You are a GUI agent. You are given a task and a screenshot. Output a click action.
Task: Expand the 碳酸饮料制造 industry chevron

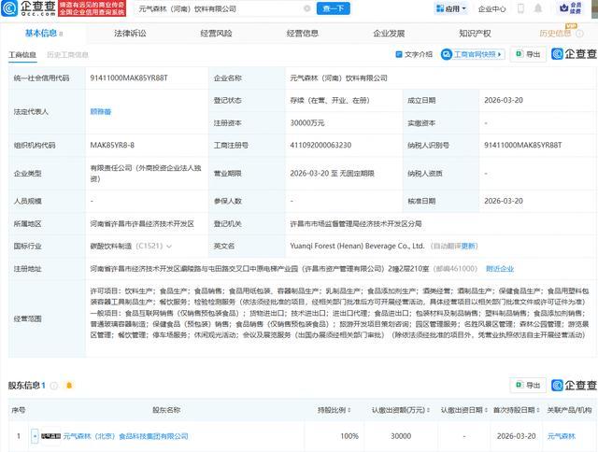[x=169, y=247]
